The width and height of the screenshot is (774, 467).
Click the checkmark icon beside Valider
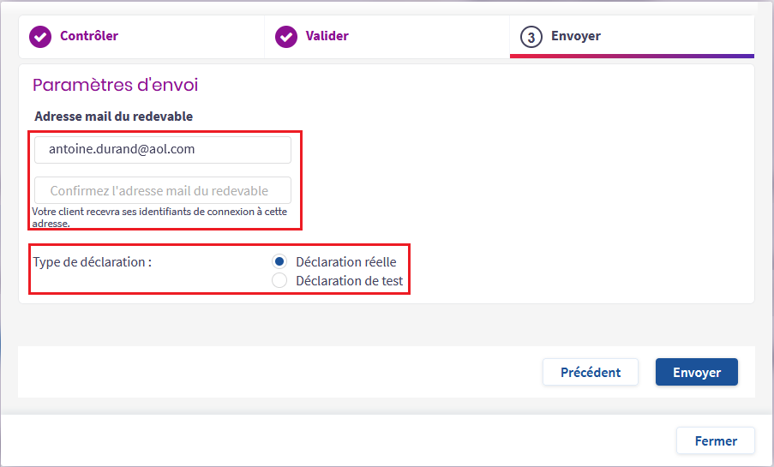point(285,37)
